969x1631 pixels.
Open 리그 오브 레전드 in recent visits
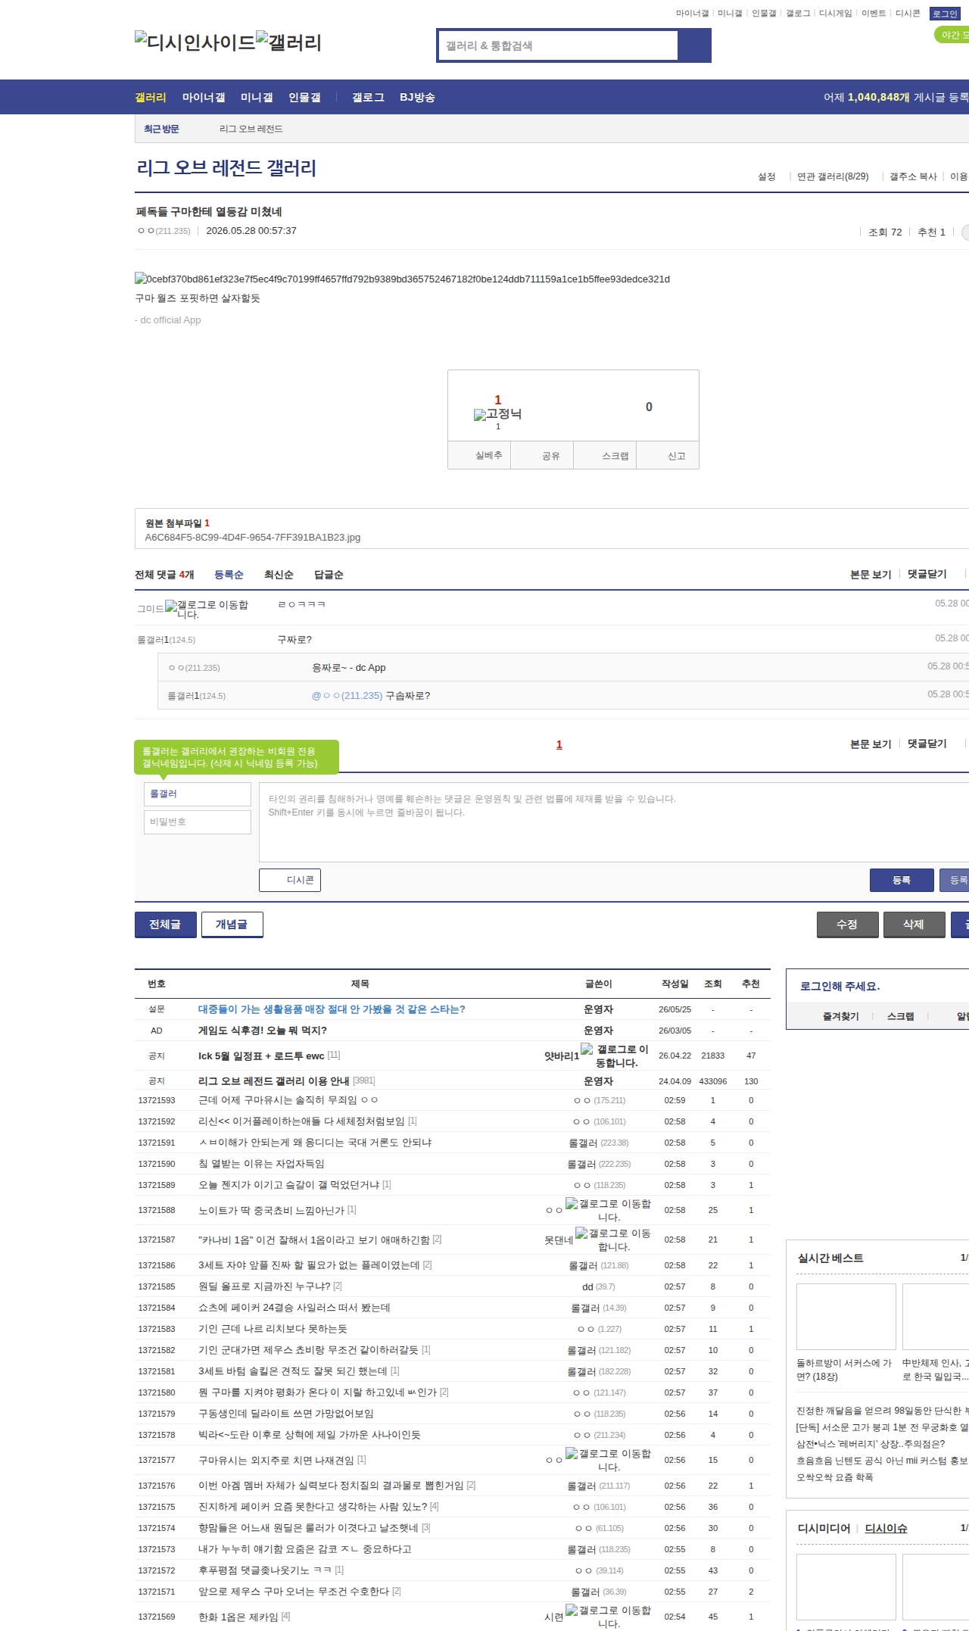tap(251, 129)
